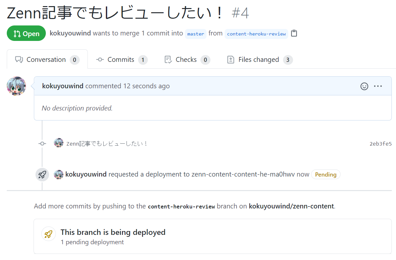
Task: Click the '12 seconds ago' timestamp
Action: [146, 86]
